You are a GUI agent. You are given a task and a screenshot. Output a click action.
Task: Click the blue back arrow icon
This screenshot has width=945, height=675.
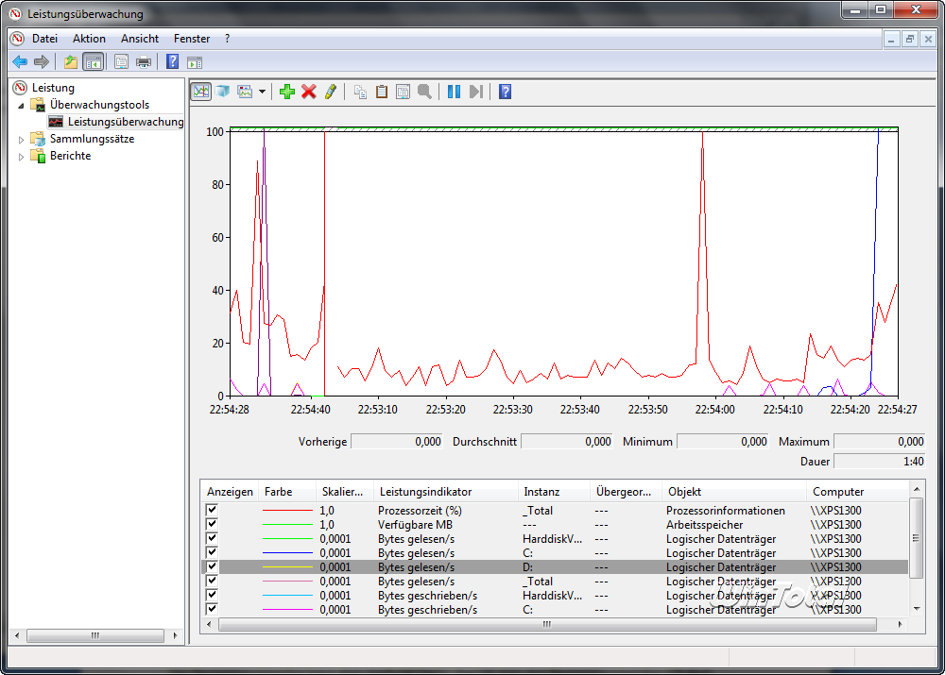coord(20,62)
